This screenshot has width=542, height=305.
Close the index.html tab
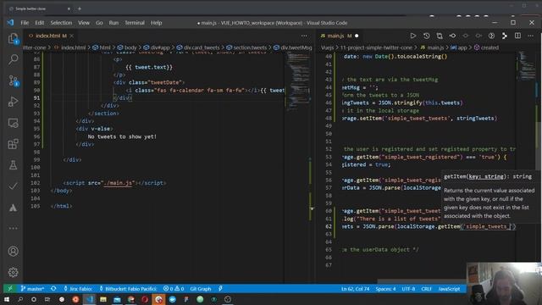click(x=72, y=36)
